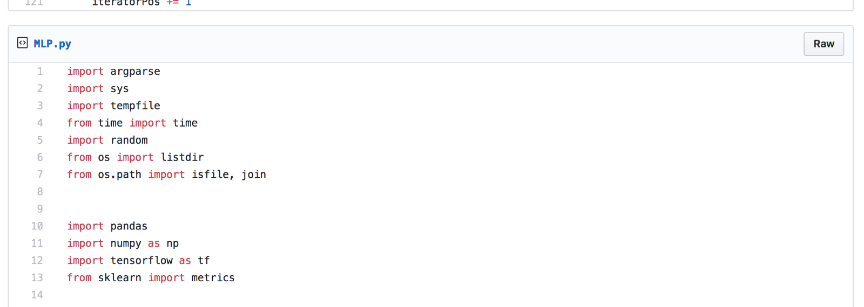864x307 pixels.
Task: Click line number 3 in gutter
Action: click(x=40, y=106)
